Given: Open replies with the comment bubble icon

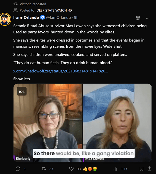Looking at the screenshot, I should (18, 169).
